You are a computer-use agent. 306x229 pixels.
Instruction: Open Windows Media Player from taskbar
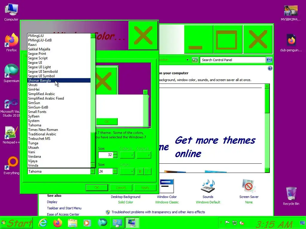(x=87, y=223)
